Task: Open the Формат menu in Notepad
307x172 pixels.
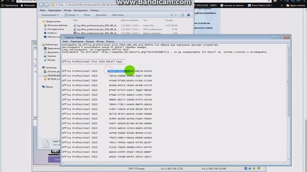Action: tap(90, 42)
